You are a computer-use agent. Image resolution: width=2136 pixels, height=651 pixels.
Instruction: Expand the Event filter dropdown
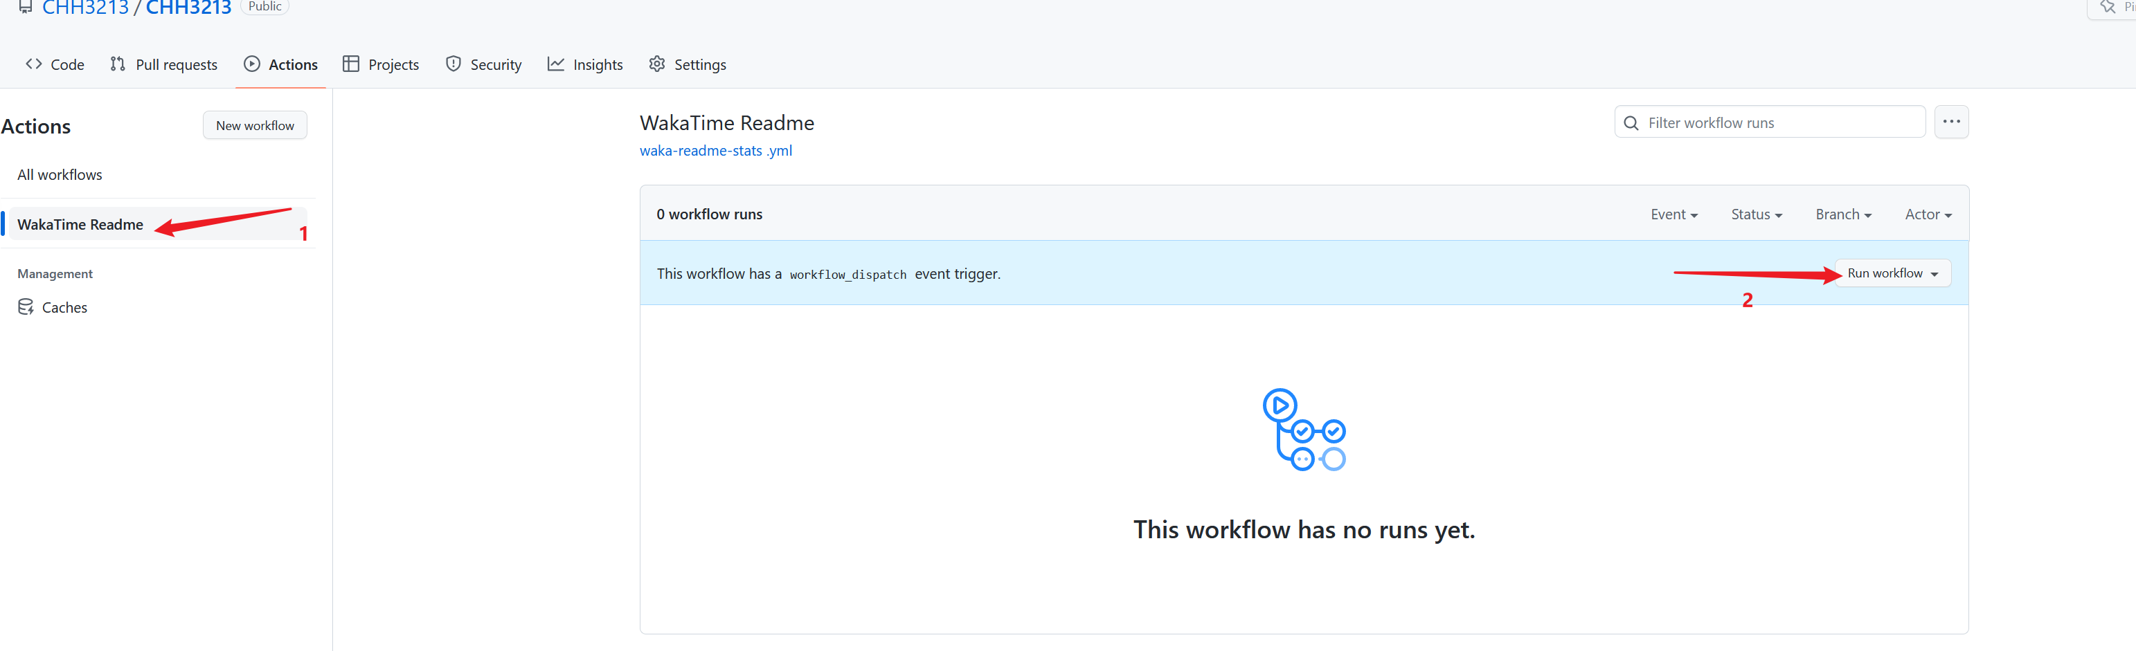point(1673,214)
